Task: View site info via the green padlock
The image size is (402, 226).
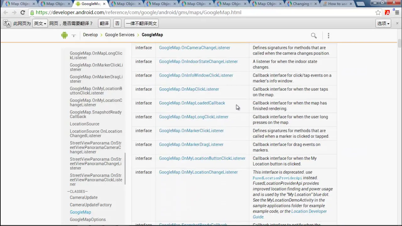Action: 32,13
